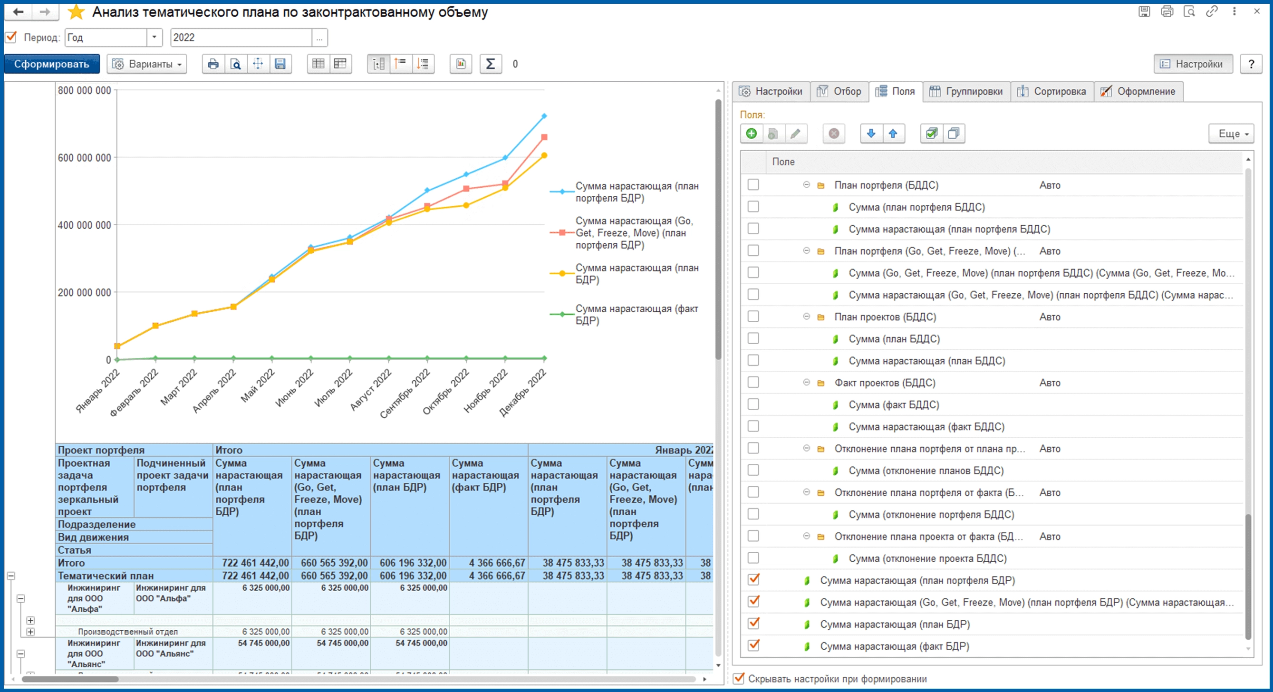
Task: Click the Sigma sum icon
Action: 490,64
